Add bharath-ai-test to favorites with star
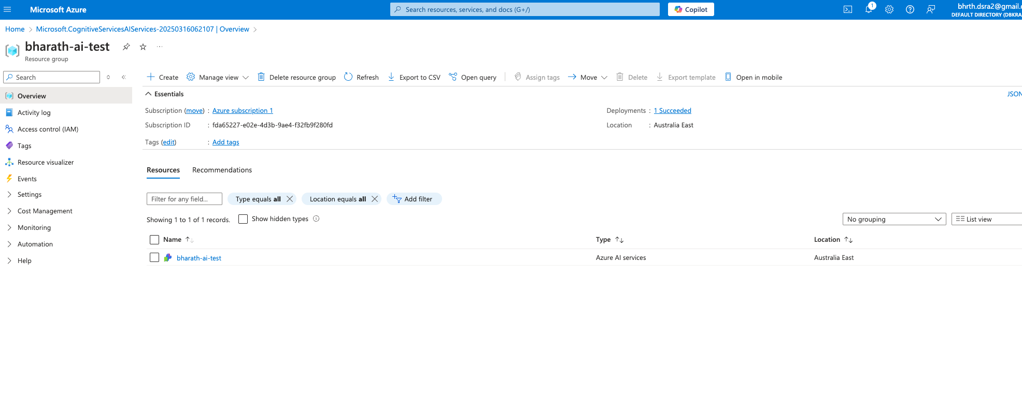The height and width of the screenshot is (408, 1022). pyautogui.click(x=143, y=47)
